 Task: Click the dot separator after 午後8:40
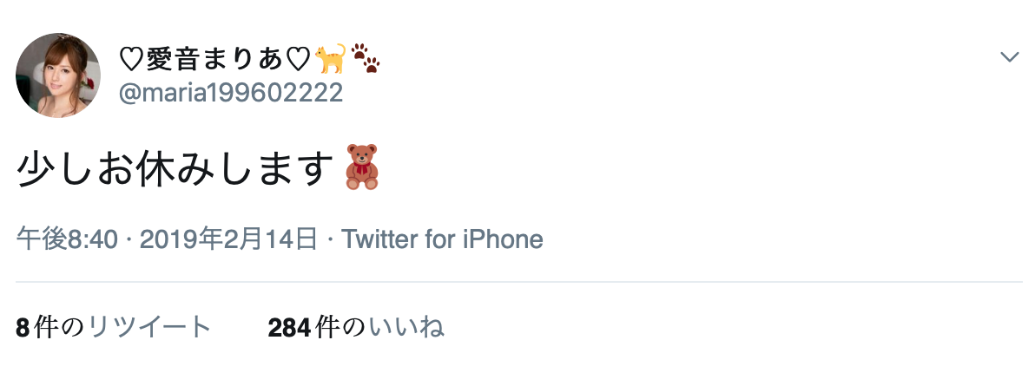tap(129, 240)
